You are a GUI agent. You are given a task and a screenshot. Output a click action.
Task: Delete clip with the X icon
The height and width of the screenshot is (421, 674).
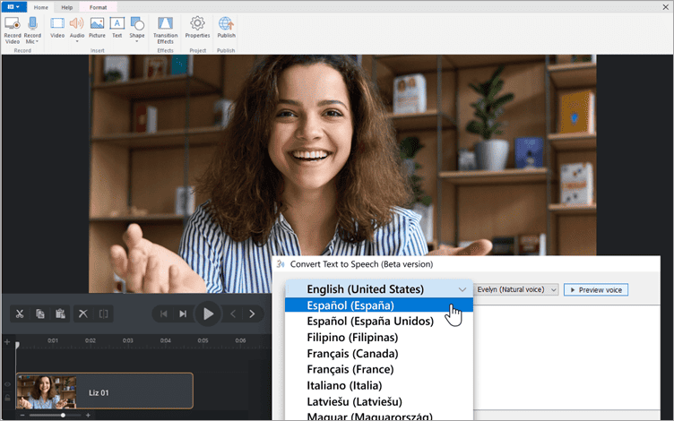(83, 314)
